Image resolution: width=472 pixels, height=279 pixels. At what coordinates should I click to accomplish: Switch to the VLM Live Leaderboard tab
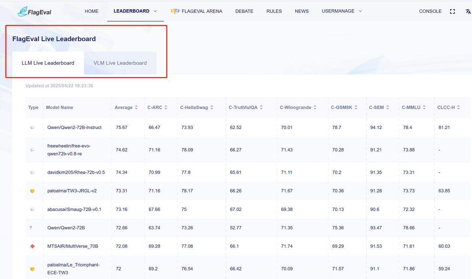tap(120, 63)
